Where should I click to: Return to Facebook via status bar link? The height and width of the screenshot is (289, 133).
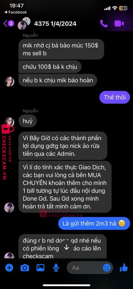pos(16,12)
